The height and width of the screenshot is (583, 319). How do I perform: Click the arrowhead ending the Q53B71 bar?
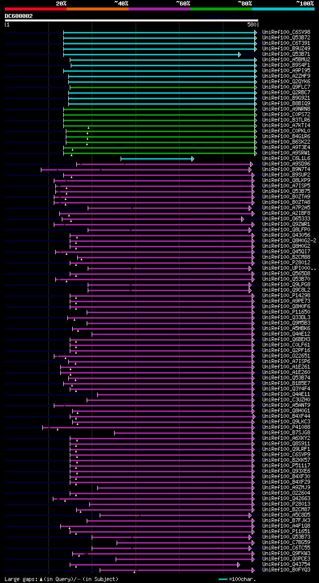tap(240, 55)
